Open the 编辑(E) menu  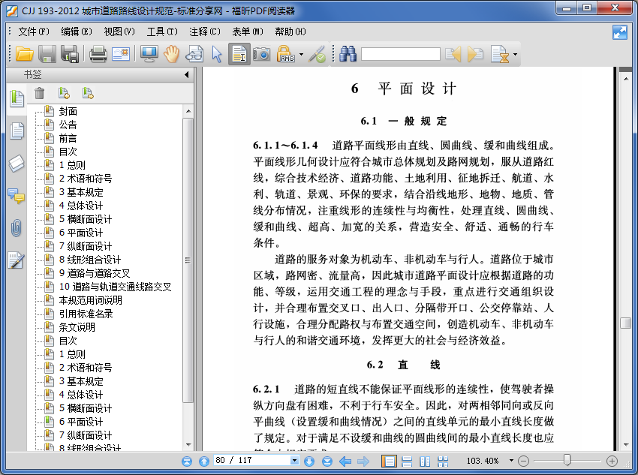(x=77, y=32)
